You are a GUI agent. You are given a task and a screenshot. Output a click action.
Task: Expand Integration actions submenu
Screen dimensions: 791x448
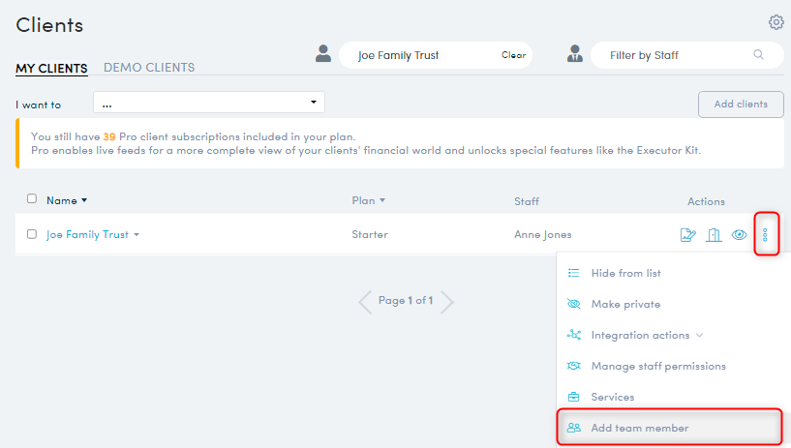pos(699,335)
